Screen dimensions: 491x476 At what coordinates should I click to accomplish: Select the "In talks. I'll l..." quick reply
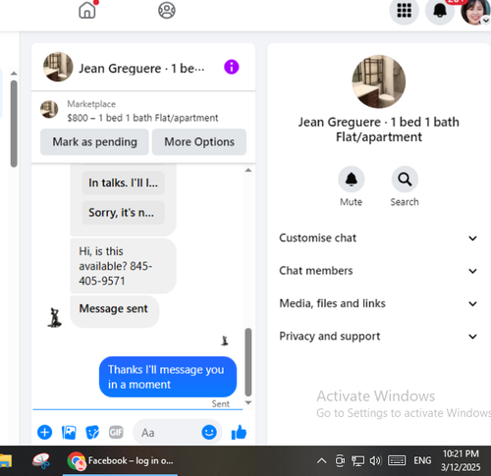123,183
